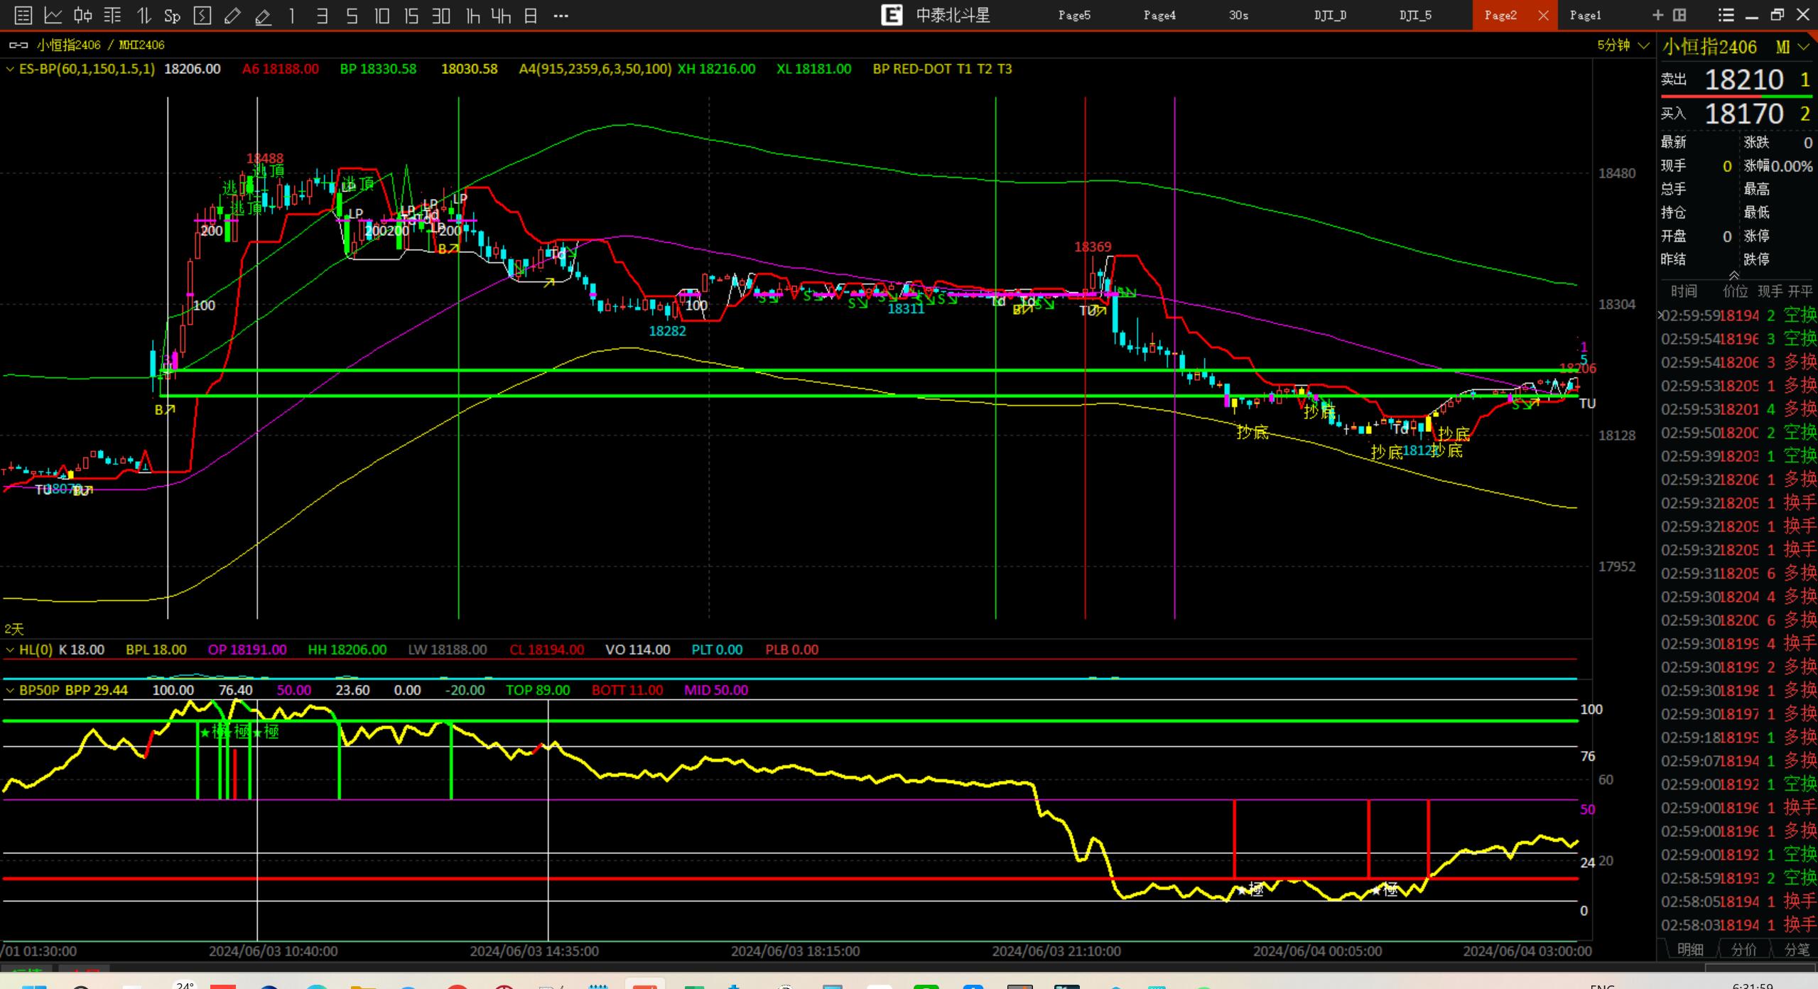Switch chart to 4h period

coord(501,15)
